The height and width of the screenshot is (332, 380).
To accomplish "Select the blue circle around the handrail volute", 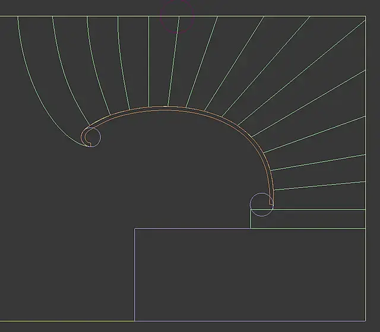I will coord(91,137).
